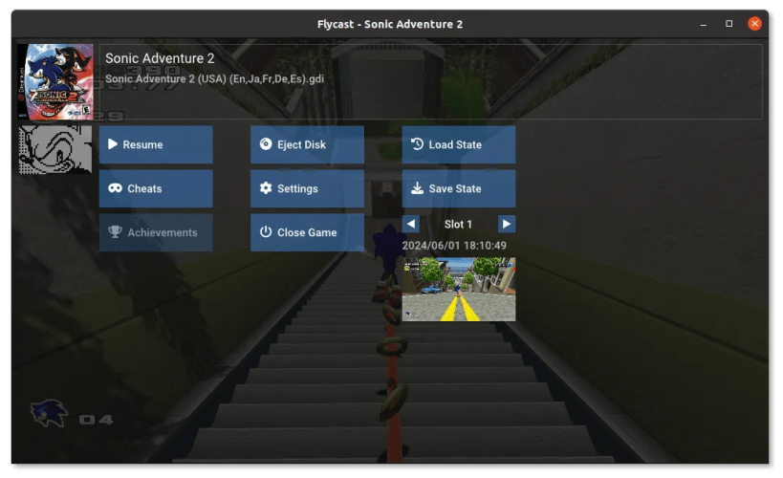Click the gdi file name text

coord(214,79)
